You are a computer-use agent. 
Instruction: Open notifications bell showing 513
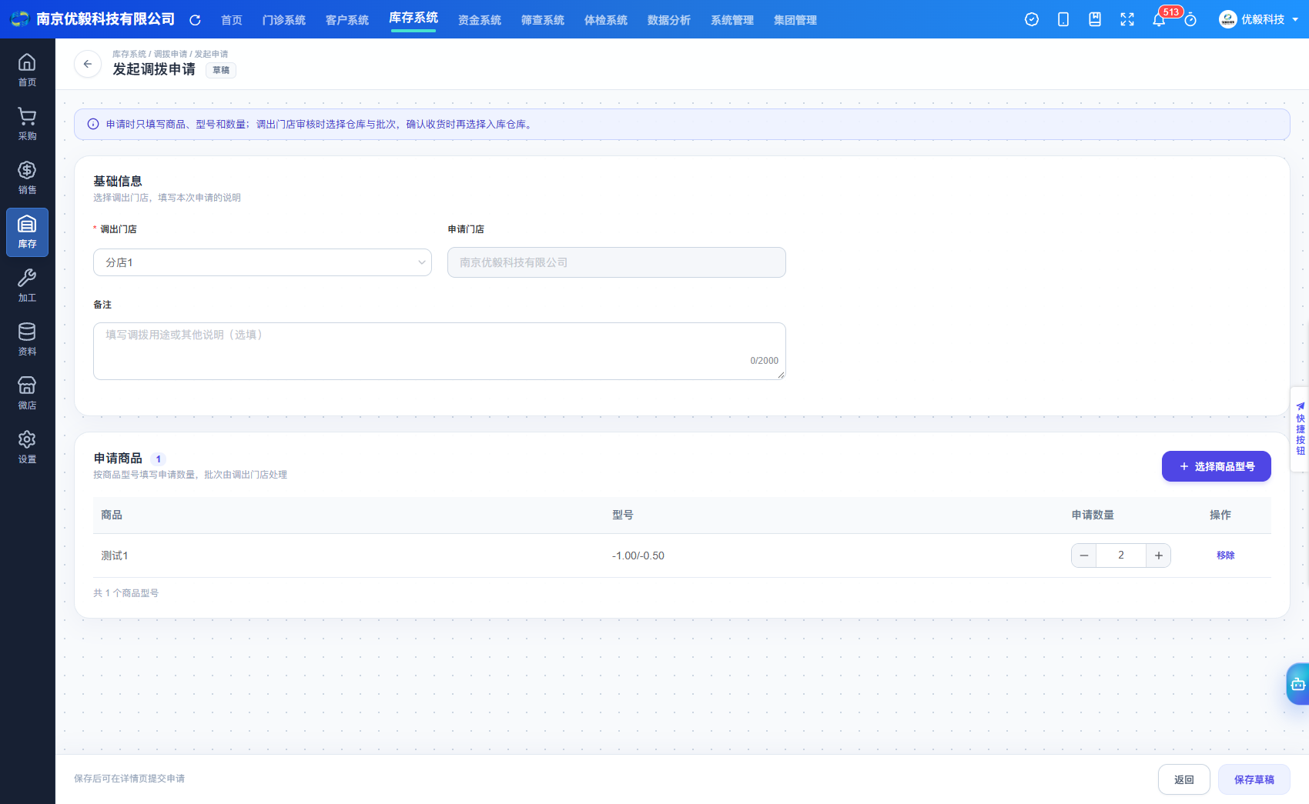(x=1159, y=19)
